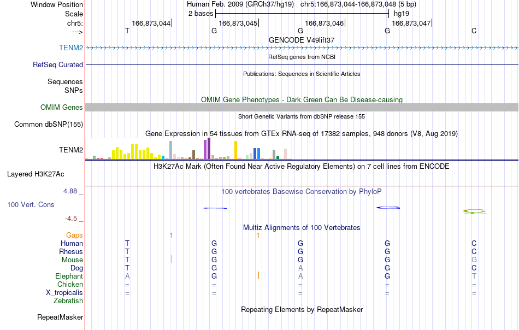The height and width of the screenshot is (330, 519).
Task: Click the Multiz Alignments of 100 Vertebrates title
Action: [302, 227]
